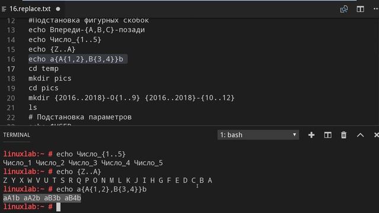Kill terminal with the trash icon

pyautogui.click(x=343, y=135)
